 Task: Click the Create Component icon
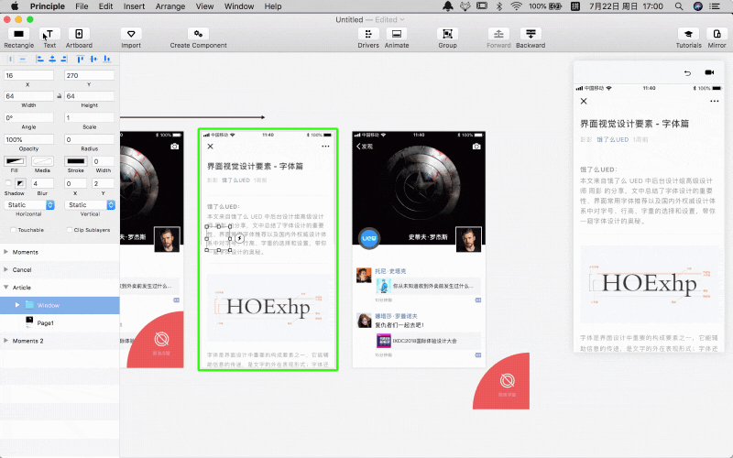[x=198, y=34]
